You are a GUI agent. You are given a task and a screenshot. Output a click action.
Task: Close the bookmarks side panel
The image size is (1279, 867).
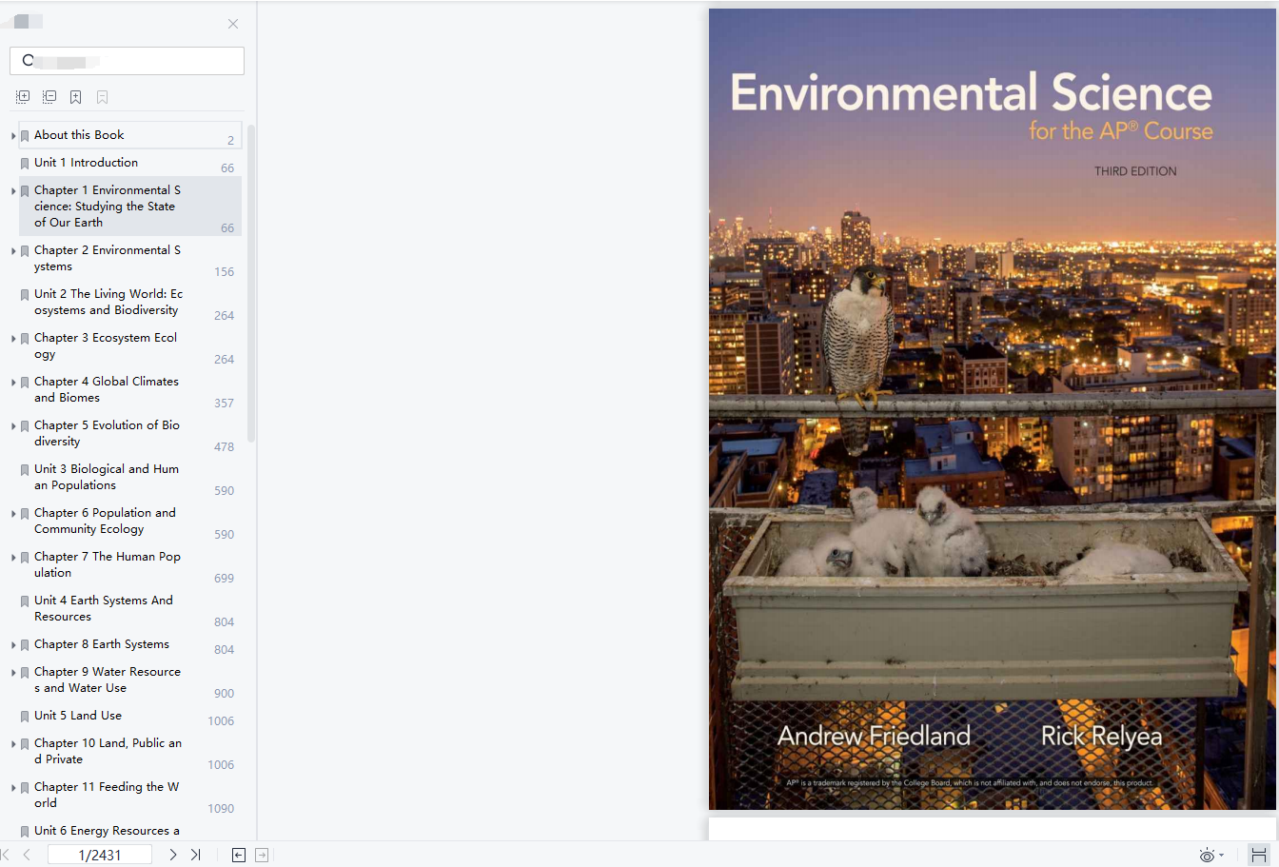tap(233, 24)
